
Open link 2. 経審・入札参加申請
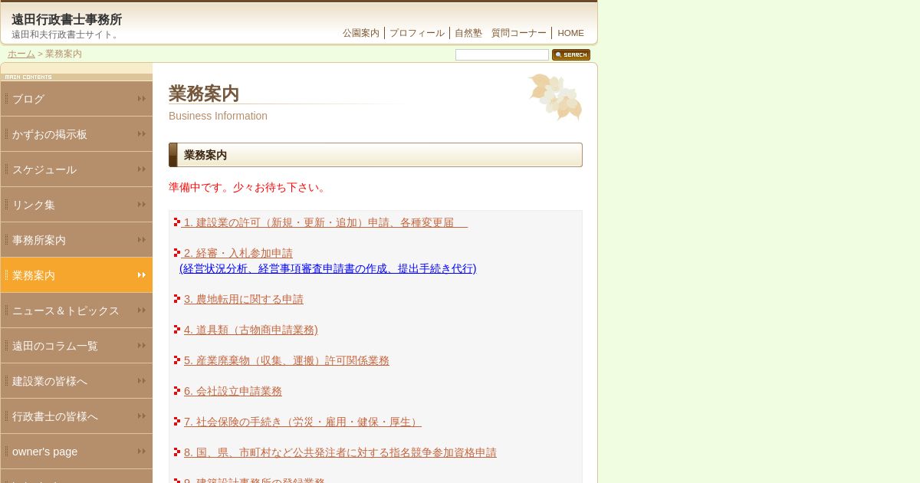[238, 253]
